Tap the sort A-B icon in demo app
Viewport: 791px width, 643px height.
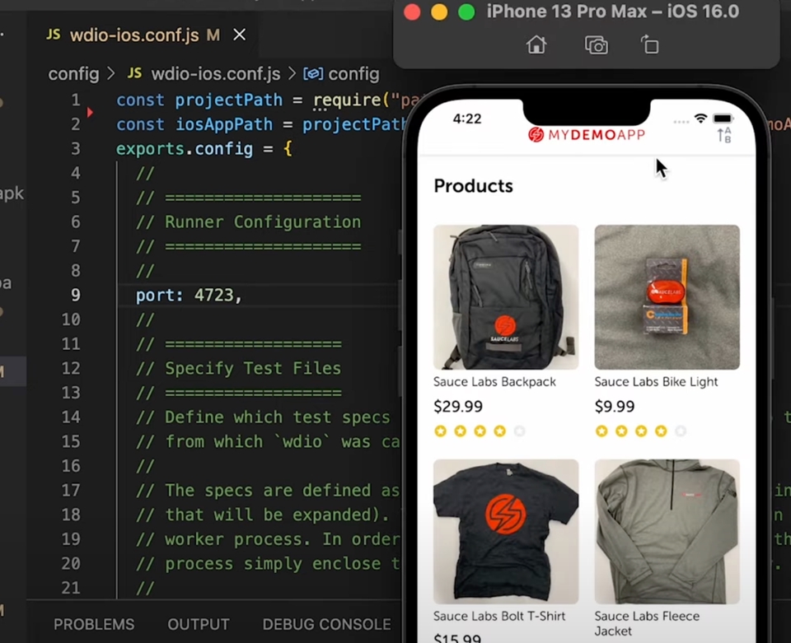click(x=724, y=135)
